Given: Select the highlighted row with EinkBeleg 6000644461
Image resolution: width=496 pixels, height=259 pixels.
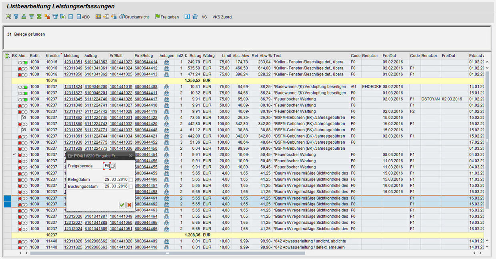Looking at the screenshot, I should point(7,198).
